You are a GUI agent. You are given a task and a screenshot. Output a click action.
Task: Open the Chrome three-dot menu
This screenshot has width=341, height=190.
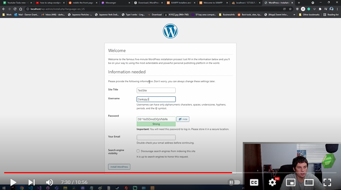[337, 9]
